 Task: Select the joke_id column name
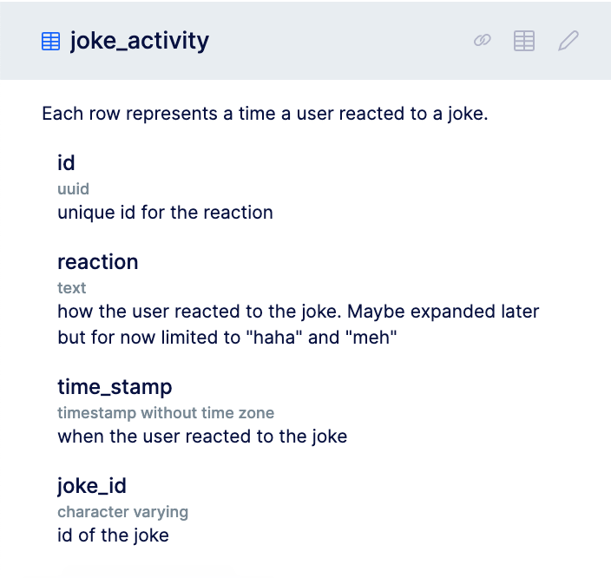(92, 486)
